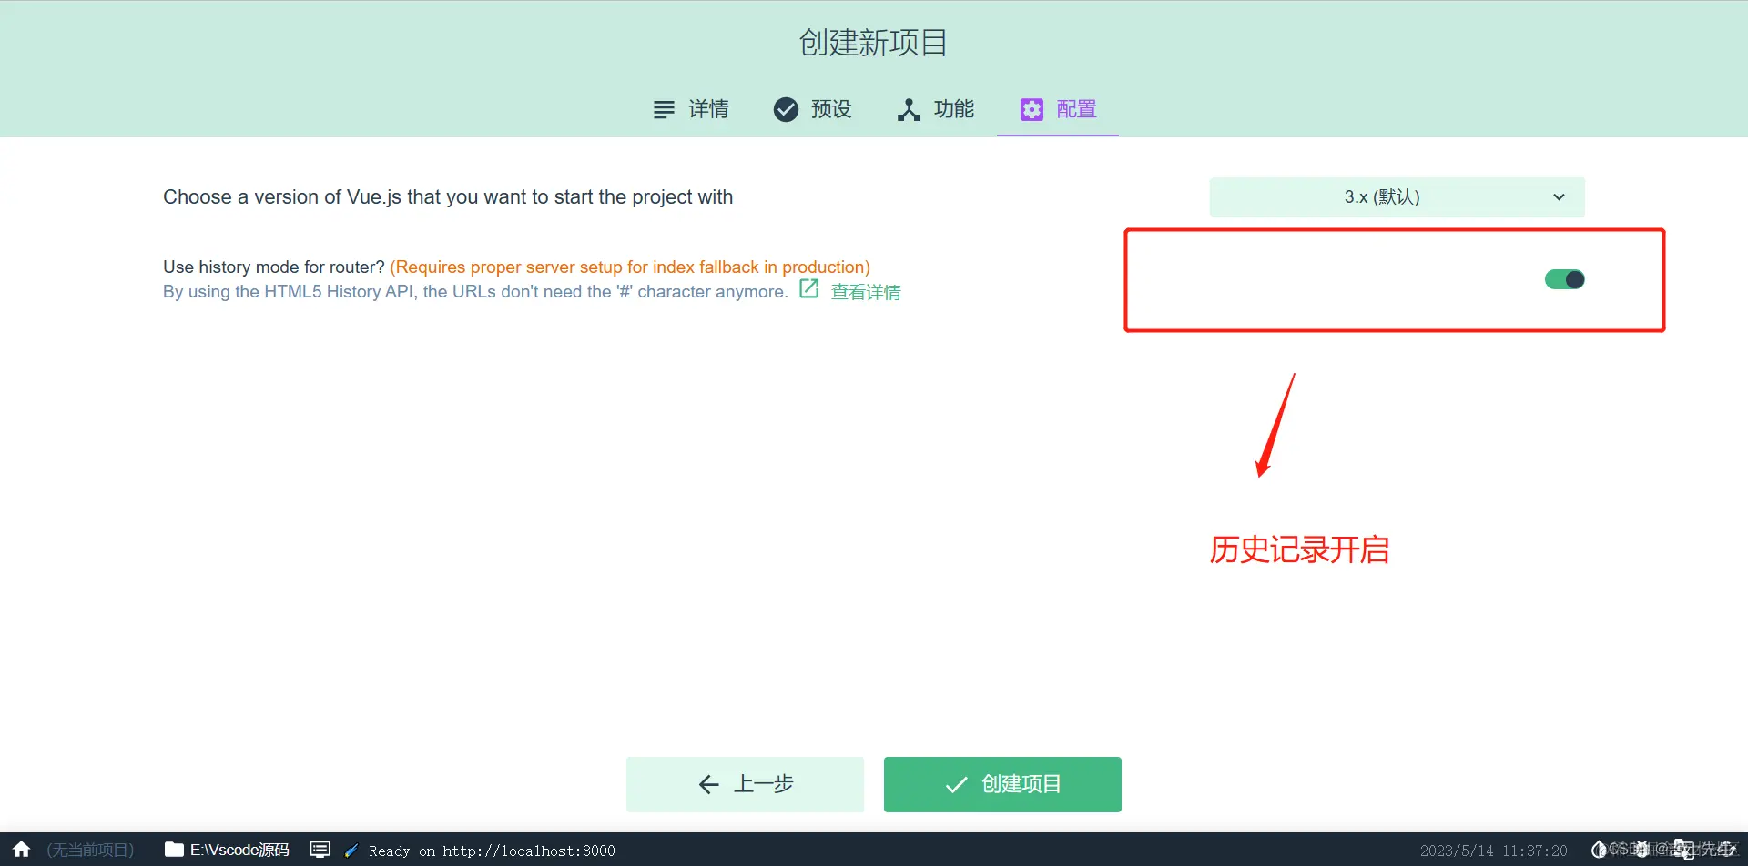This screenshot has height=866, width=1748.
Task: Click the 无当前项目 label in status bar
Action: pyautogui.click(x=89, y=850)
